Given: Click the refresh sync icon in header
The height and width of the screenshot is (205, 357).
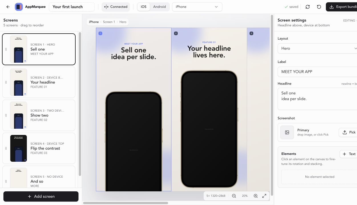Looking at the screenshot, I should pyautogui.click(x=308, y=7).
